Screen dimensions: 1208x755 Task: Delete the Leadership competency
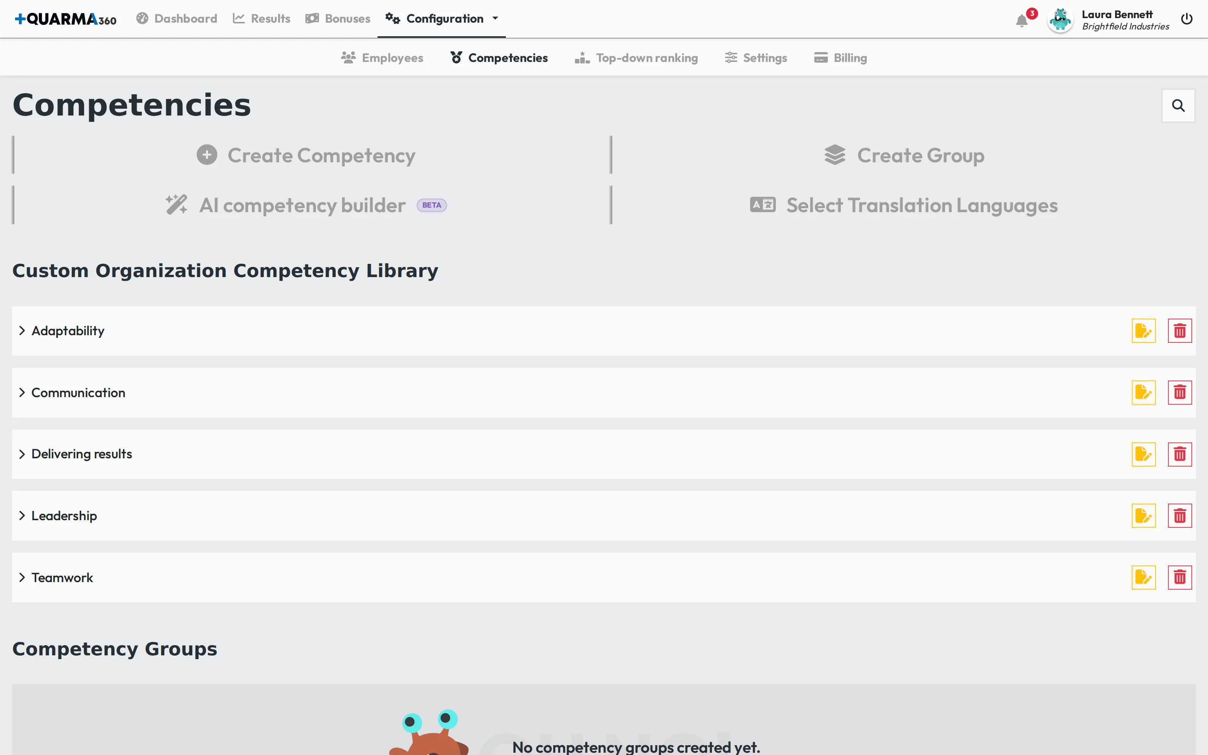[1180, 515]
